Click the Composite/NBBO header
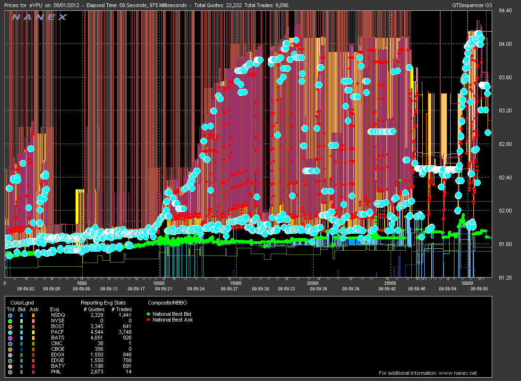Viewport: 521px width, 381px height. [168, 303]
